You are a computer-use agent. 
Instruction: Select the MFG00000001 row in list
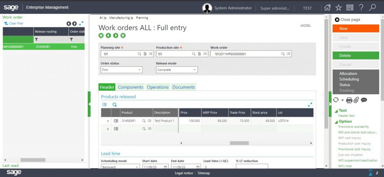click(x=43, y=47)
